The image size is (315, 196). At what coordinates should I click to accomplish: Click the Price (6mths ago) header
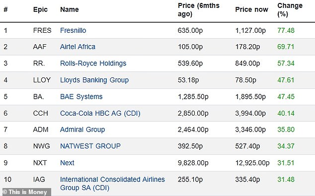[198, 9]
